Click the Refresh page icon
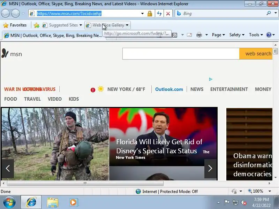 coord(159,14)
